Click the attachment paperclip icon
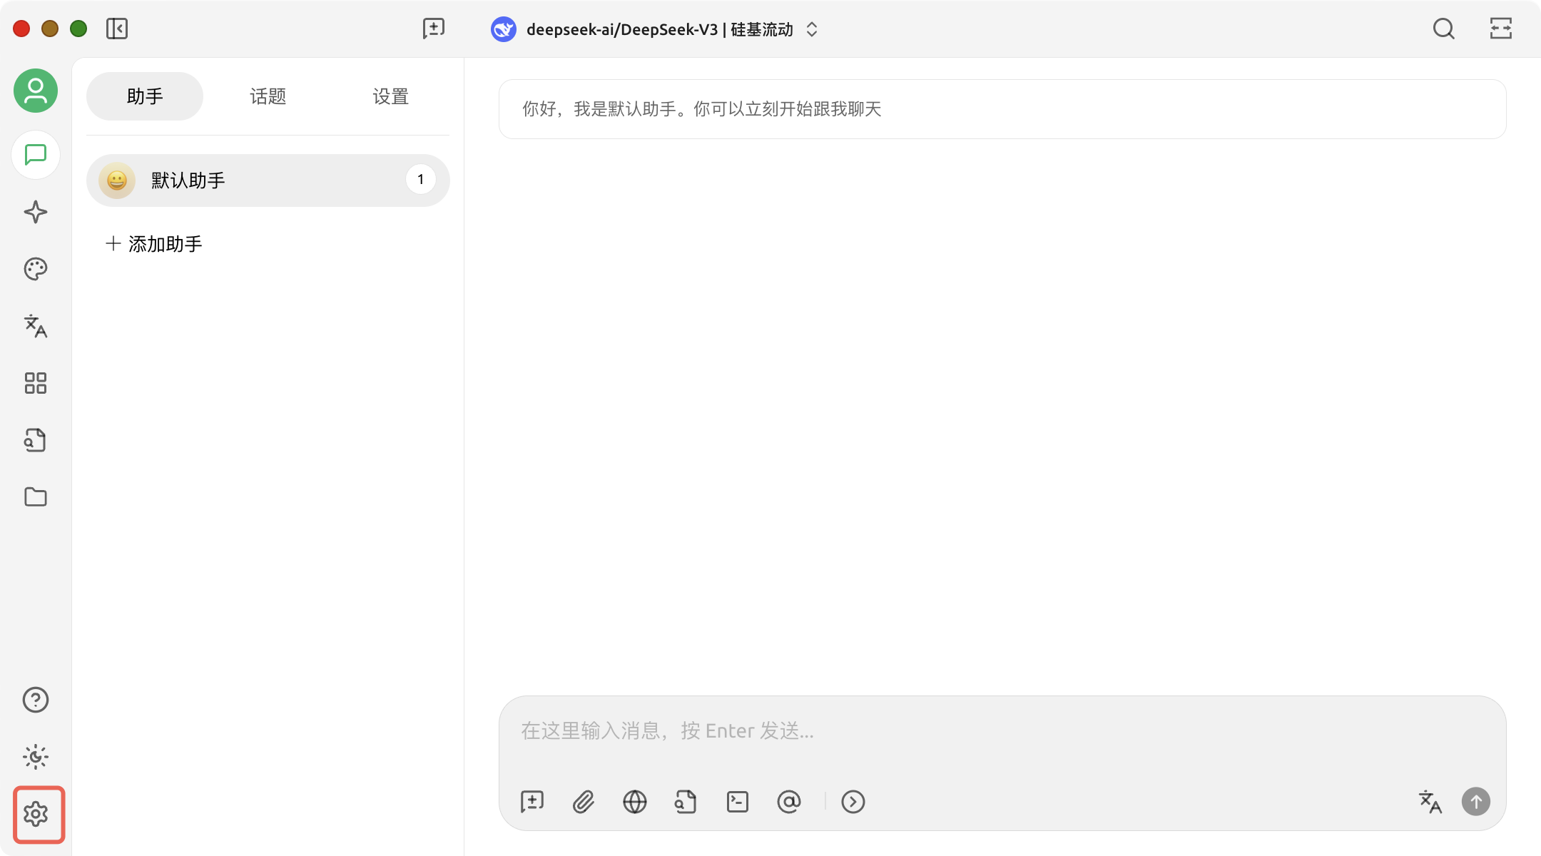The image size is (1541, 856). (584, 802)
